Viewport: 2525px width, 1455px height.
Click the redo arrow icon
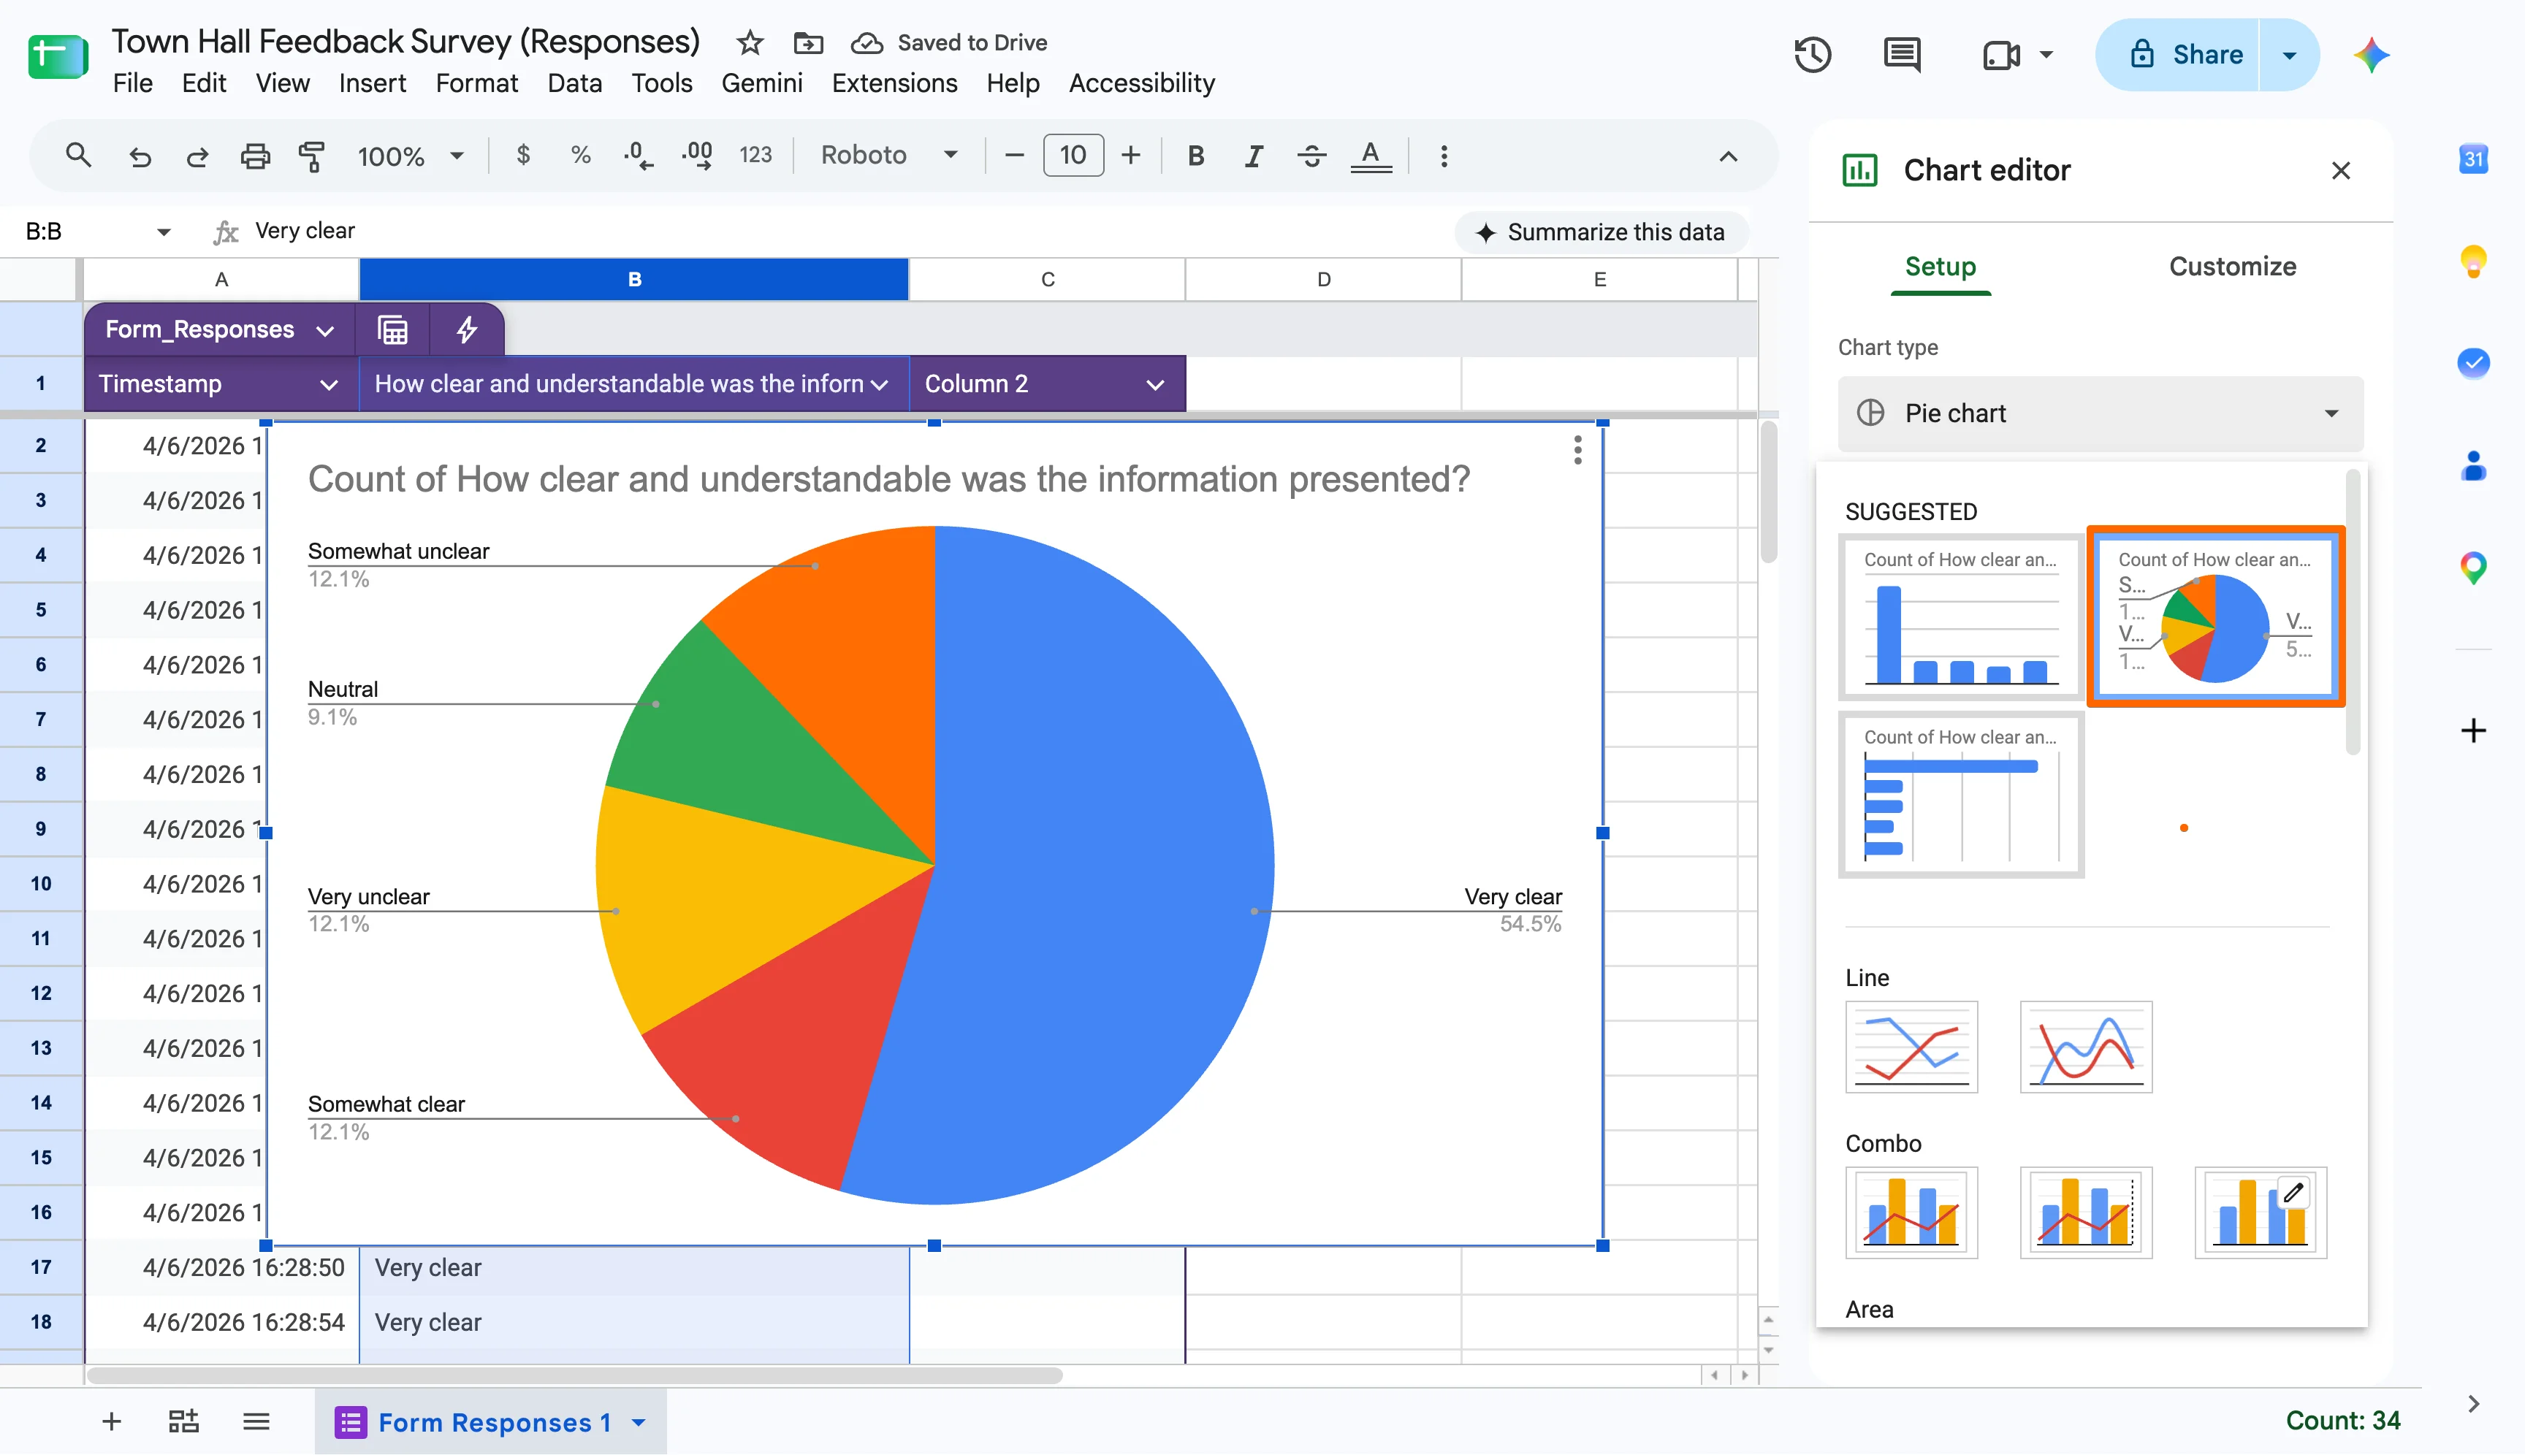tap(198, 156)
